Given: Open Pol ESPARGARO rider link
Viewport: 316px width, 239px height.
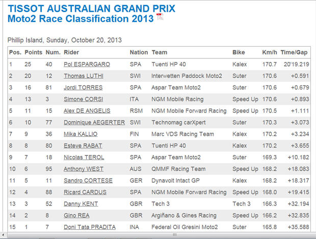Looking at the screenshot, I should (x=87, y=64).
